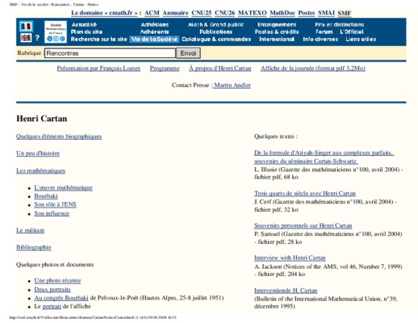Open help via the question mark icon
Viewport: 418px width, 323px height.
37,38
